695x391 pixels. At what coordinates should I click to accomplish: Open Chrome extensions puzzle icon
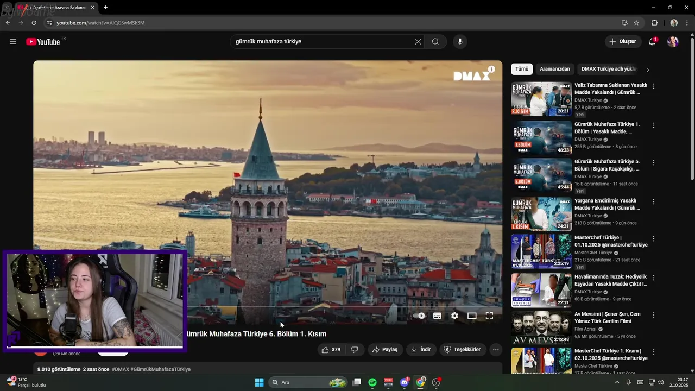[654, 23]
